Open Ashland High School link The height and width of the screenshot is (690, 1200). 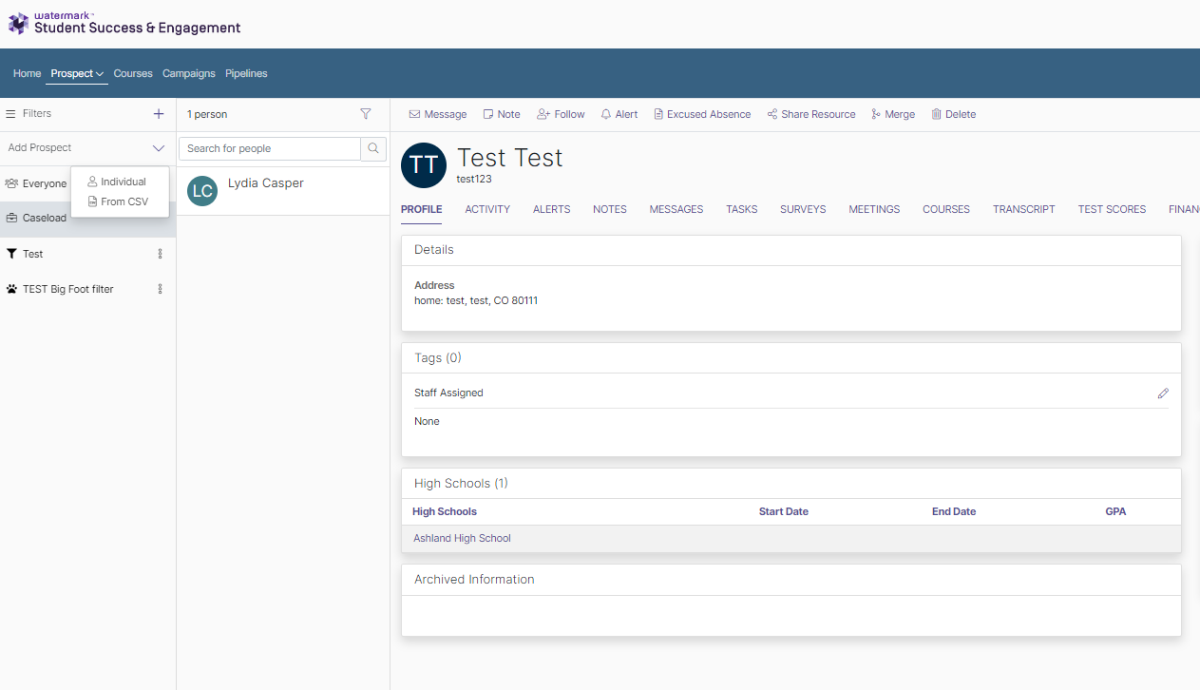(x=462, y=538)
